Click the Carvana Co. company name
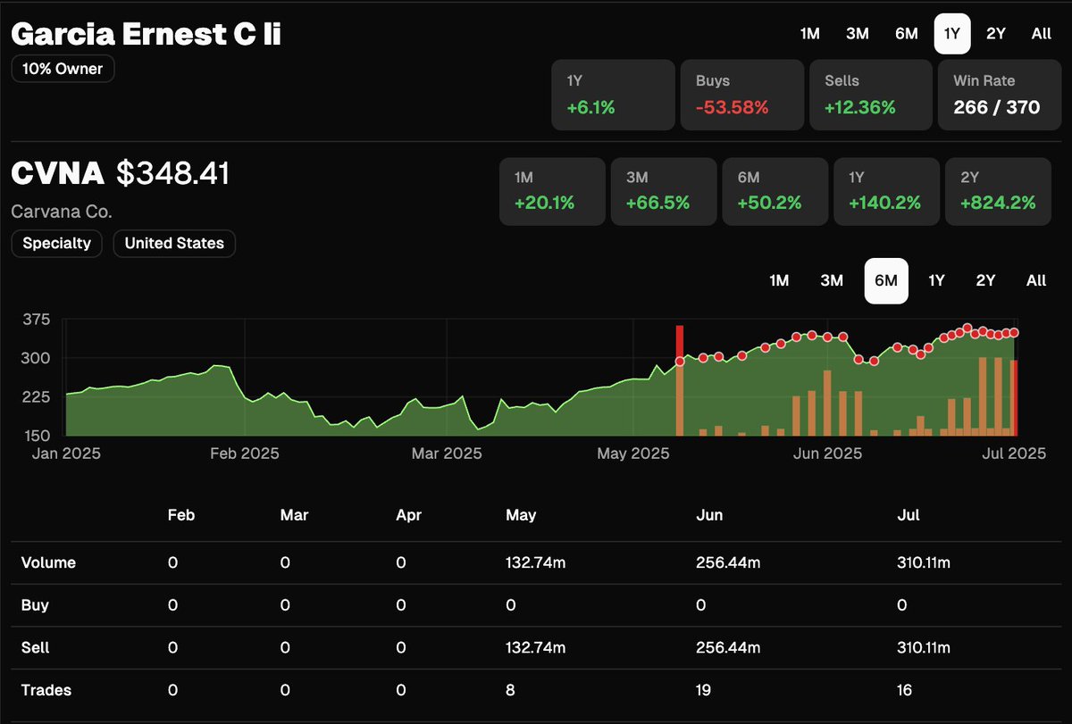 pos(62,212)
